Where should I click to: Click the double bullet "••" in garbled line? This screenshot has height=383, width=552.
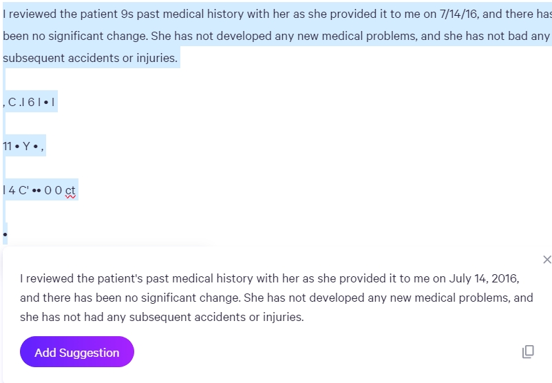tap(36, 191)
